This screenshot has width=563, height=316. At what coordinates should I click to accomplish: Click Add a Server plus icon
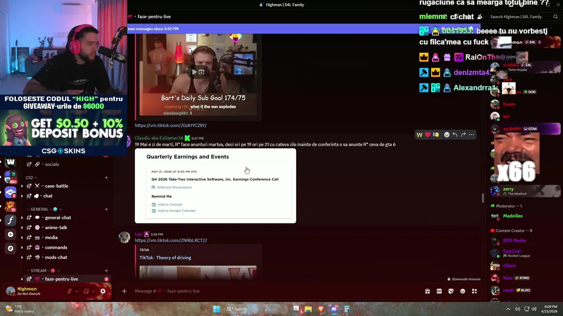pos(11,234)
